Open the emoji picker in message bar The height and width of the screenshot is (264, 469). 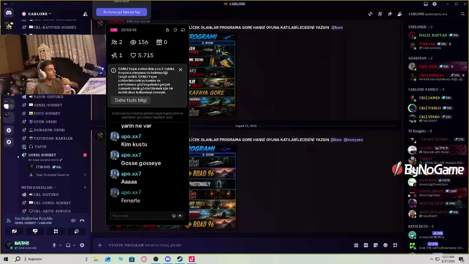click(385, 245)
